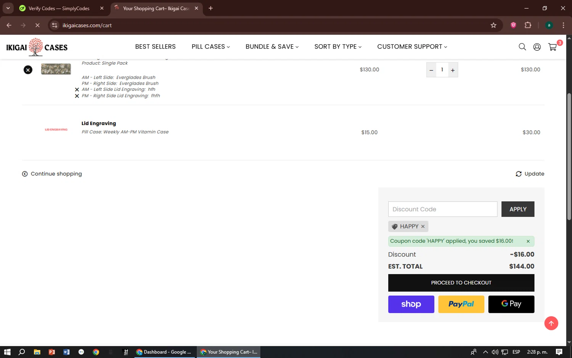The width and height of the screenshot is (572, 358).
Task: Expand the Sort By Type dropdown
Action: point(338,47)
